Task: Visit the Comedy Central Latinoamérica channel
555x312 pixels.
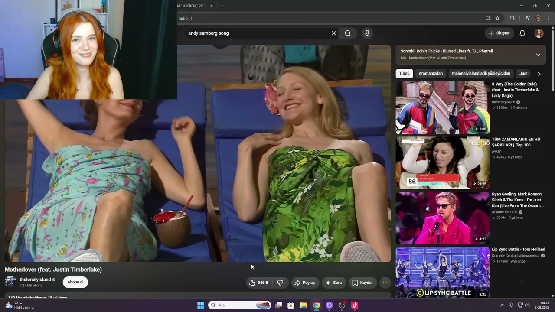Action: (x=516, y=256)
